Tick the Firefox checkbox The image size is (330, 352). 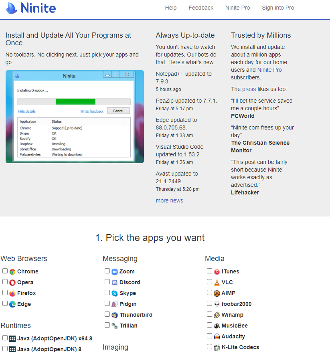(5, 293)
